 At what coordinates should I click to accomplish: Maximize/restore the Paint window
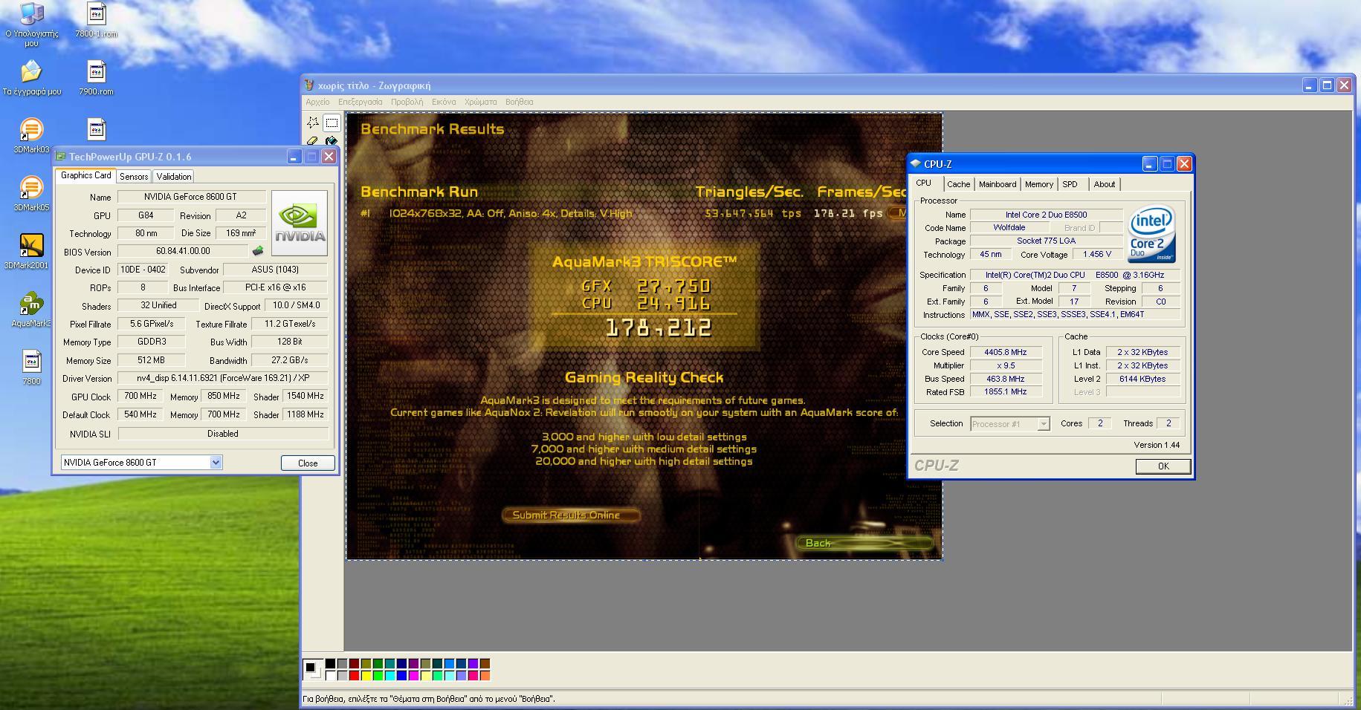(1327, 85)
